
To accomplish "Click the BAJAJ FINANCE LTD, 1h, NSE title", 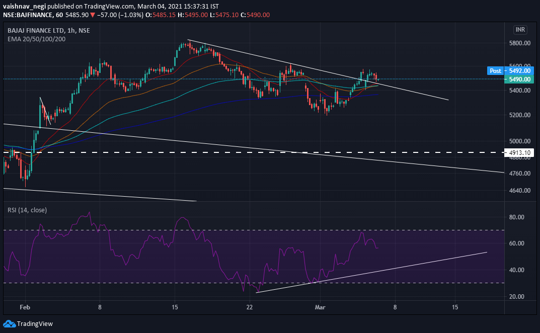I will coord(48,30).
